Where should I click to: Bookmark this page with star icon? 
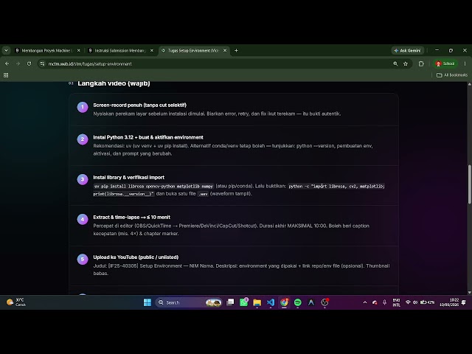[406, 64]
